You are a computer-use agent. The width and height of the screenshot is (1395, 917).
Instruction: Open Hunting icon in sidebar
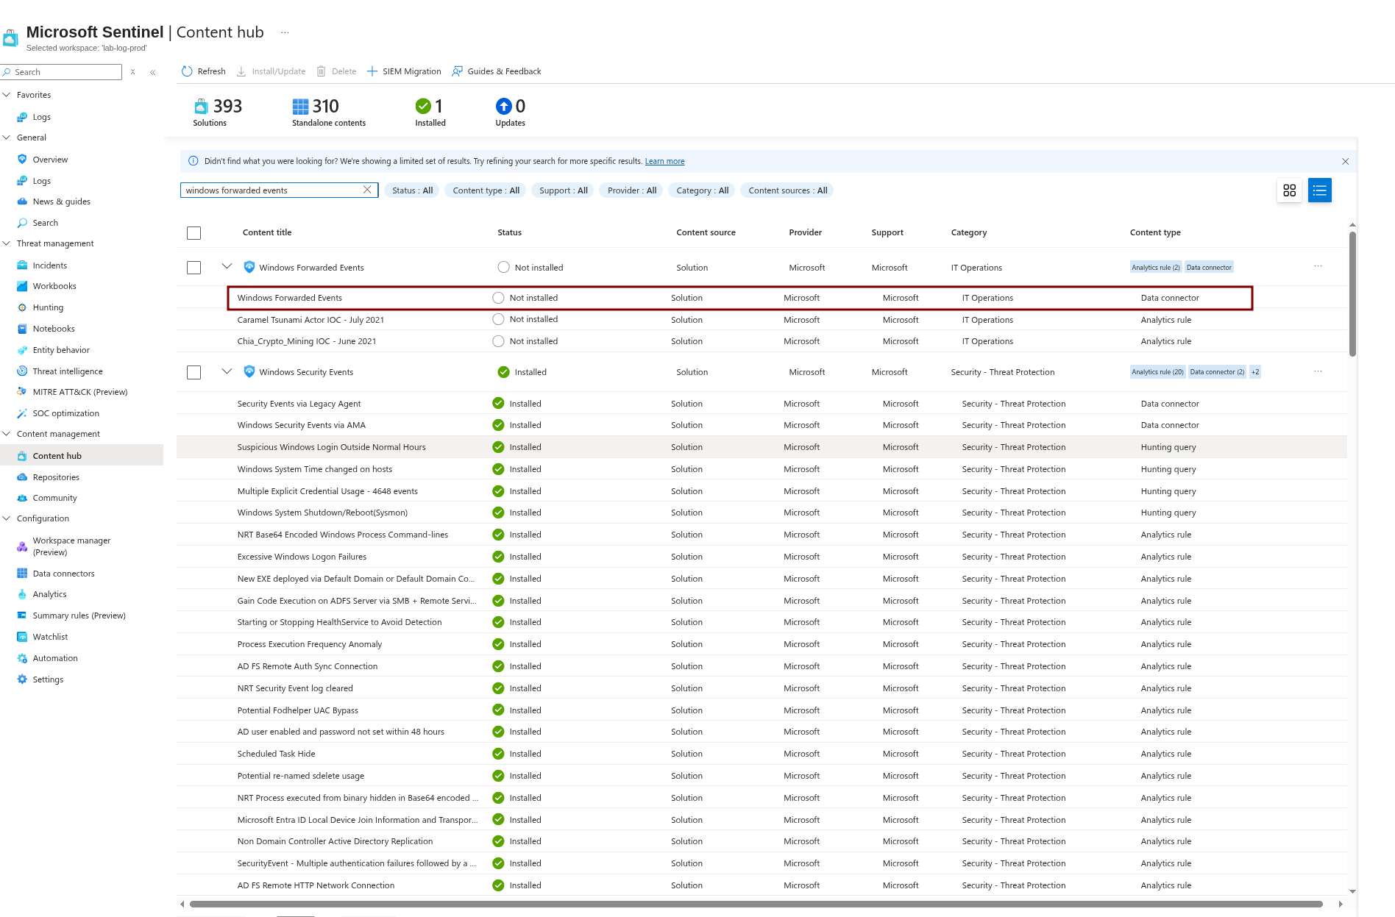22,307
